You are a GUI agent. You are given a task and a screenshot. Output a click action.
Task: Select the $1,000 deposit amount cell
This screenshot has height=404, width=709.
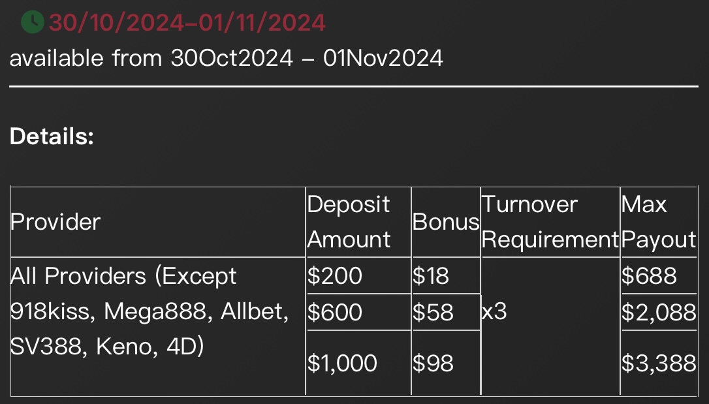(x=342, y=363)
